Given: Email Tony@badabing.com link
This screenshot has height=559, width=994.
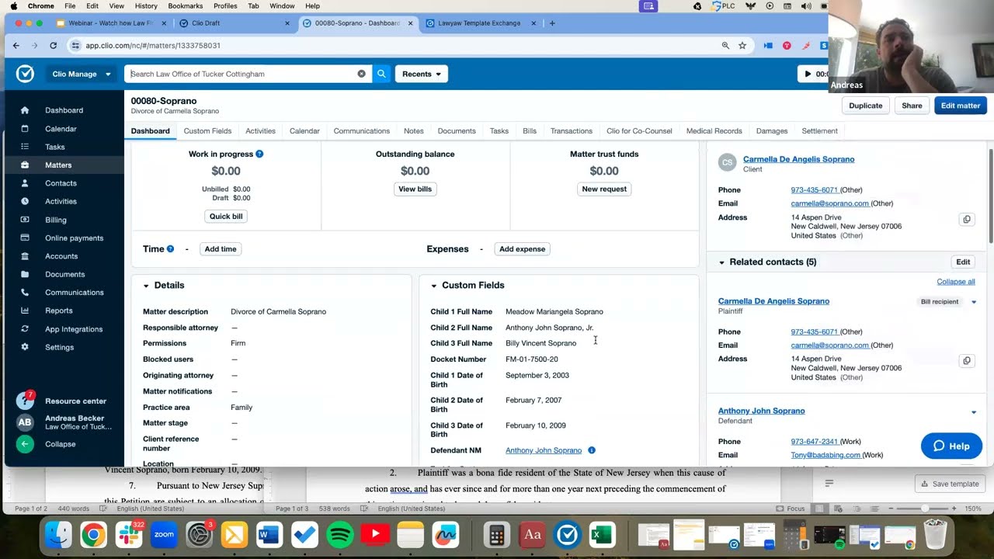Looking at the screenshot, I should tap(825, 455).
